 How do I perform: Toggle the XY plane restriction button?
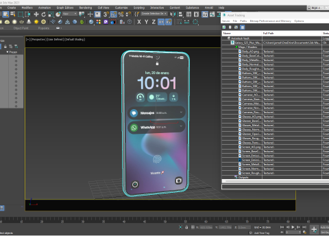[x=161, y=22]
